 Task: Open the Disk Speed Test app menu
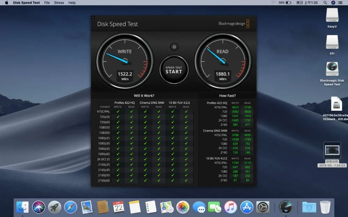[x=26, y=3]
